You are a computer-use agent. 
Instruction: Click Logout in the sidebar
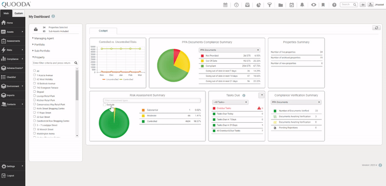tap(13, 176)
